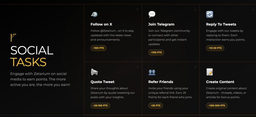The width and height of the screenshot is (256, 117).
Task: Select the +25 PTS badge under Refer Friends
Action: coord(155,106)
